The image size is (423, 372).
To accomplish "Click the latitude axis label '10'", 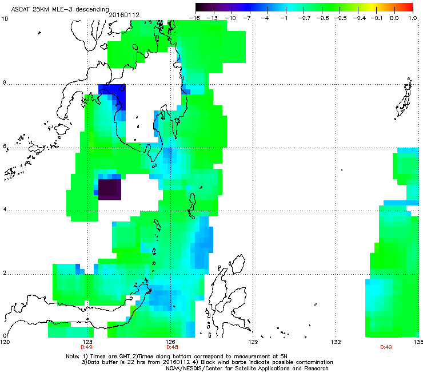I will (x=5, y=19).
